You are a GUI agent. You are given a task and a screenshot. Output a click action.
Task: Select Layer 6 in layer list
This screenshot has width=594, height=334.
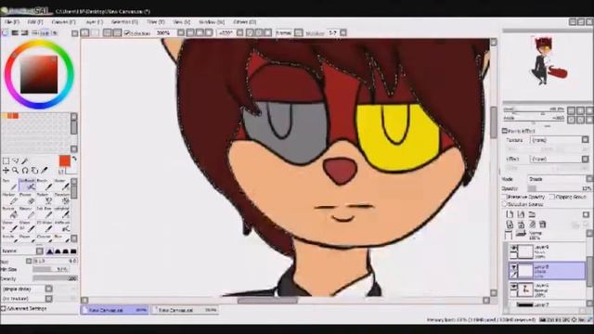point(547,289)
